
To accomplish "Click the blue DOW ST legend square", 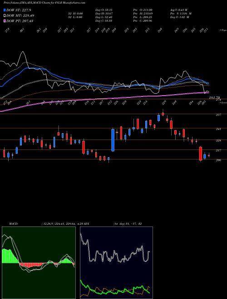I will point(5,10).
